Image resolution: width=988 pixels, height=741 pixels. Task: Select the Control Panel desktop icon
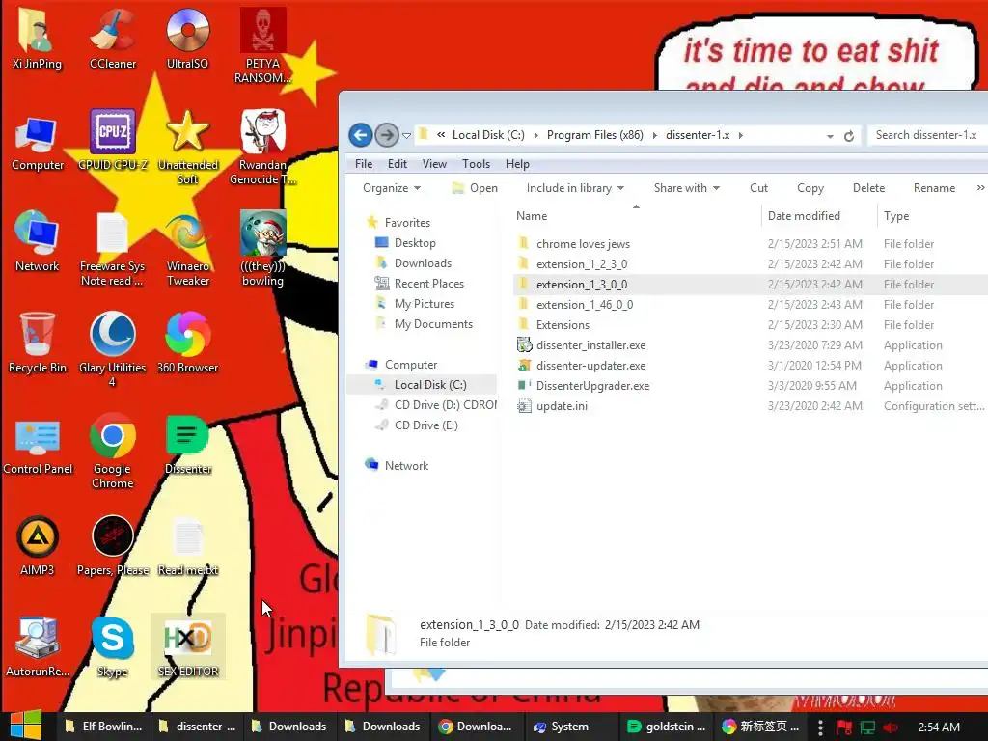[38, 447]
